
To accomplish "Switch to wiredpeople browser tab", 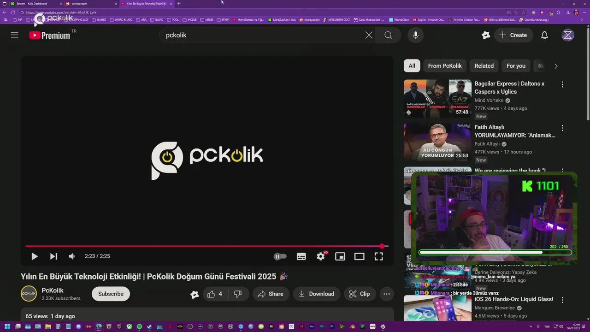I will point(91,4).
